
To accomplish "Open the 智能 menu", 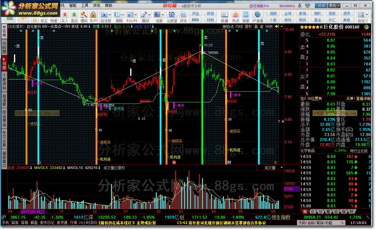I will click(73, 5).
